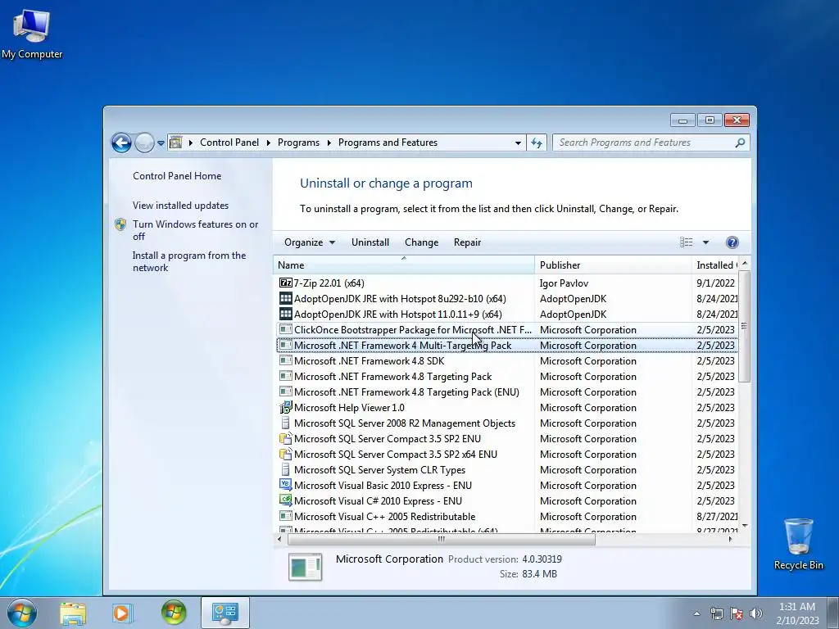Click the SQL Server 2008 R2 Management Objects icon
The image size is (839, 629).
tap(286, 423)
